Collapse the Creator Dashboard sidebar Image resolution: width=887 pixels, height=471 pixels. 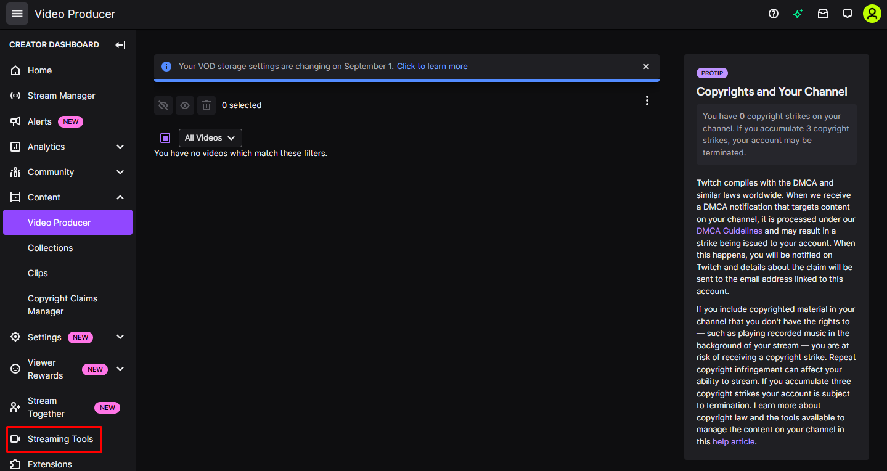point(120,45)
